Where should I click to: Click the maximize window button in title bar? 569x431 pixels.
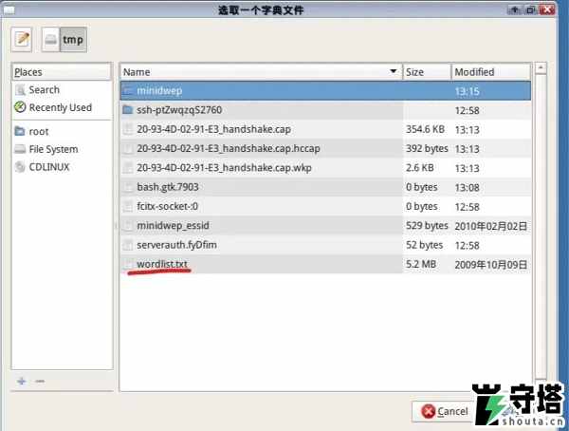530,9
